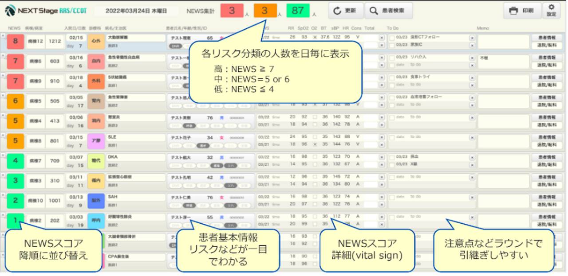The height and width of the screenshot is (276, 568).
Task: Check the 造影CTフォロー to-do checkbox
Action: tap(391, 38)
